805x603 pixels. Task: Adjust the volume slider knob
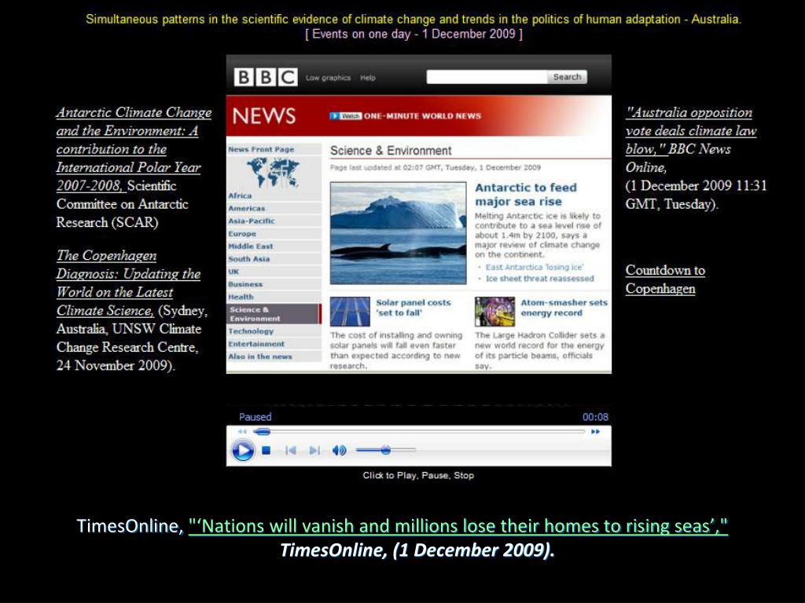pyautogui.click(x=385, y=450)
